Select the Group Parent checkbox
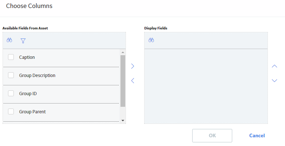This screenshot has height=146, width=285. [11, 111]
